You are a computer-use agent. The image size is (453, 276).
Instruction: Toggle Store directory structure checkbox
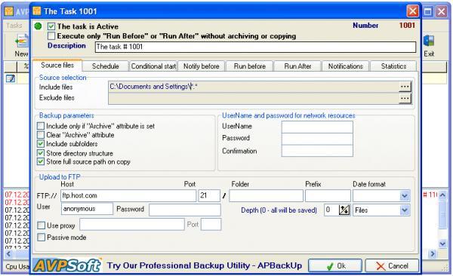point(41,153)
